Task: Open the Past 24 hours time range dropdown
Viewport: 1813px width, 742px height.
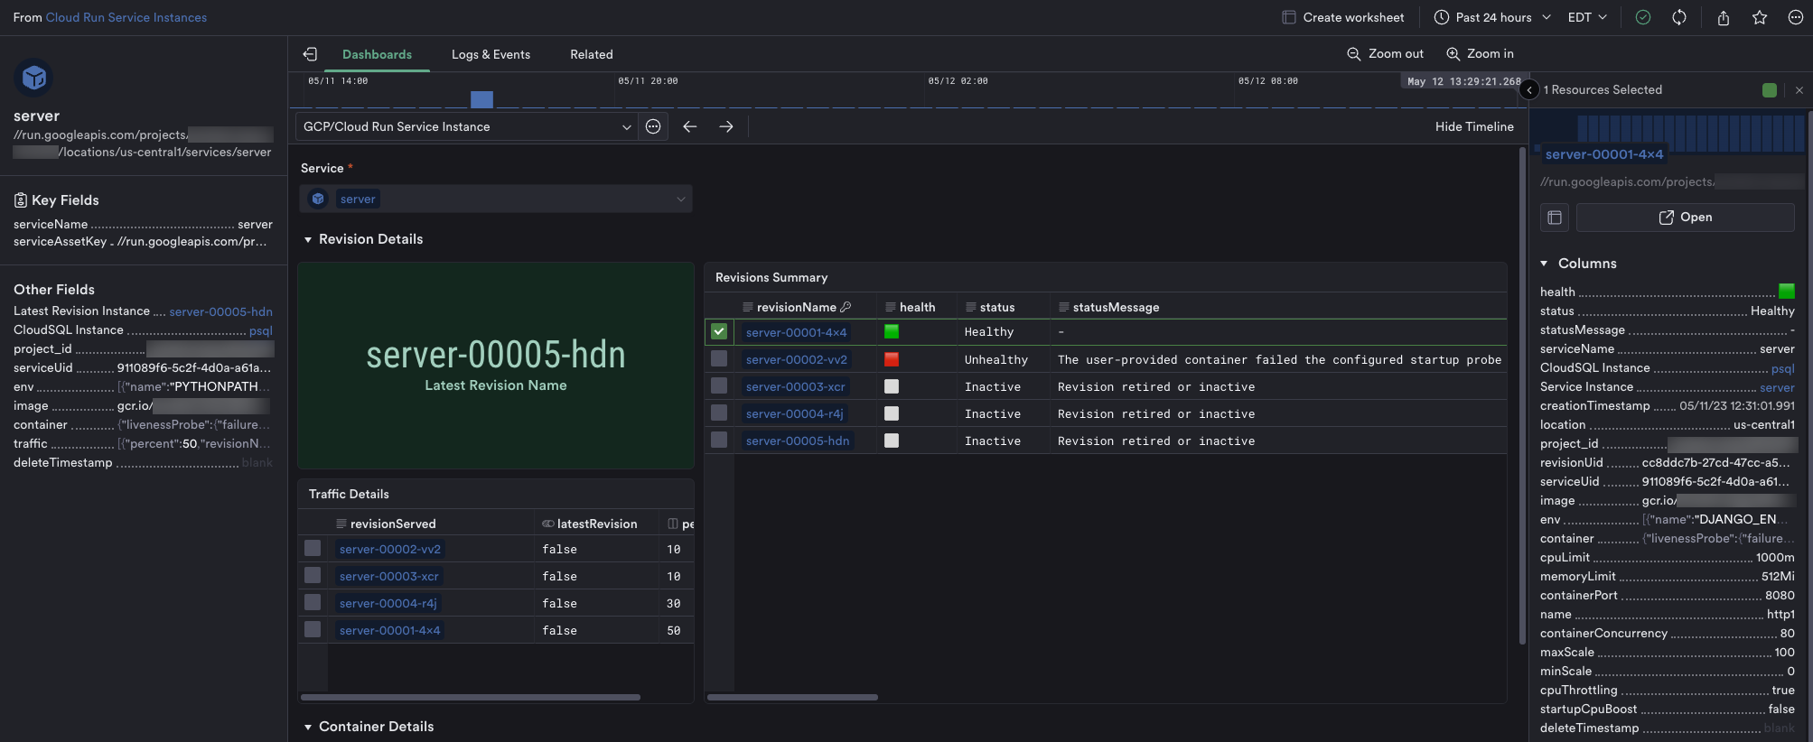Action: 1493,17
